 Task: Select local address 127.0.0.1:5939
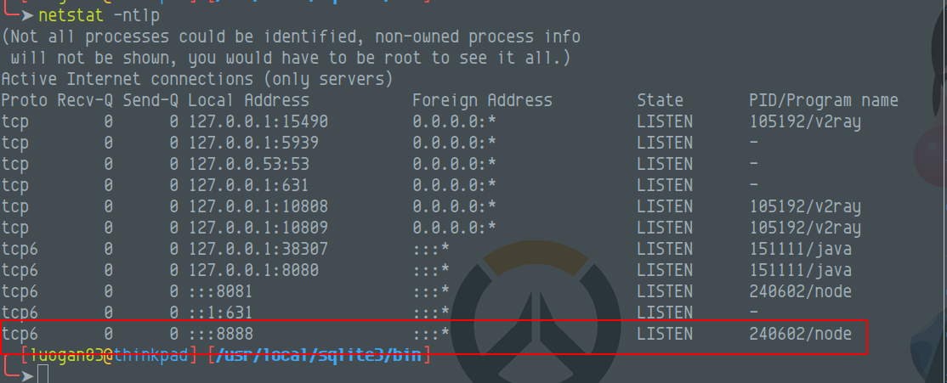pyautogui.click(x=253, y=143)
